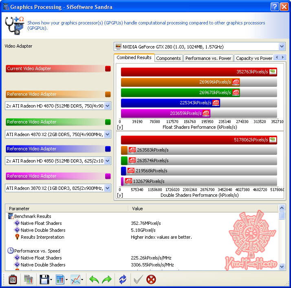Click the help question mark button
This screenshot has height=288, width=291.
pyautogui.click(x=275, y=7)
